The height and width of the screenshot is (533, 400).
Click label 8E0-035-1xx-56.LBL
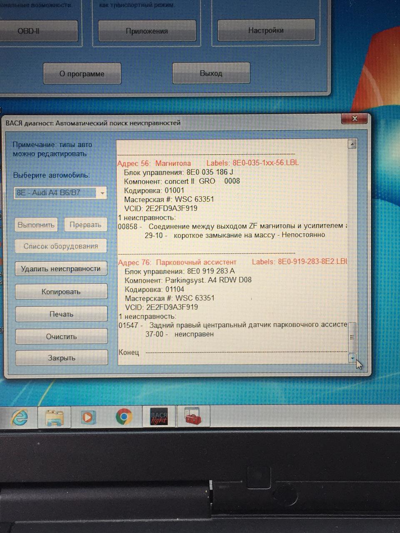[265, 163]
